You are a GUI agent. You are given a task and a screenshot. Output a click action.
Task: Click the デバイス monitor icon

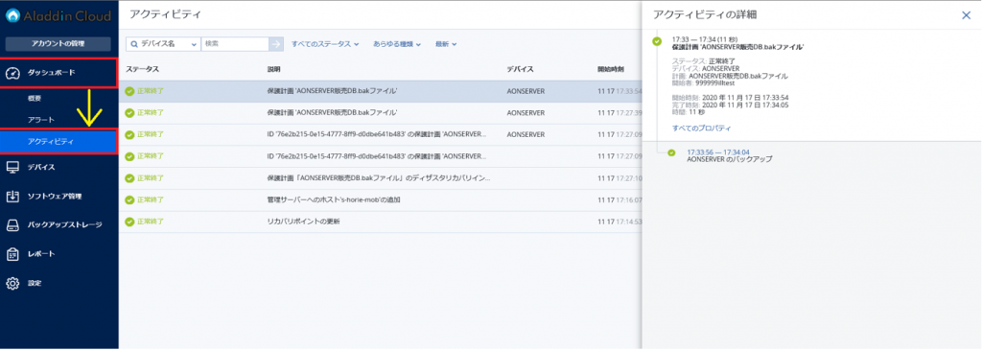point(13,167)
